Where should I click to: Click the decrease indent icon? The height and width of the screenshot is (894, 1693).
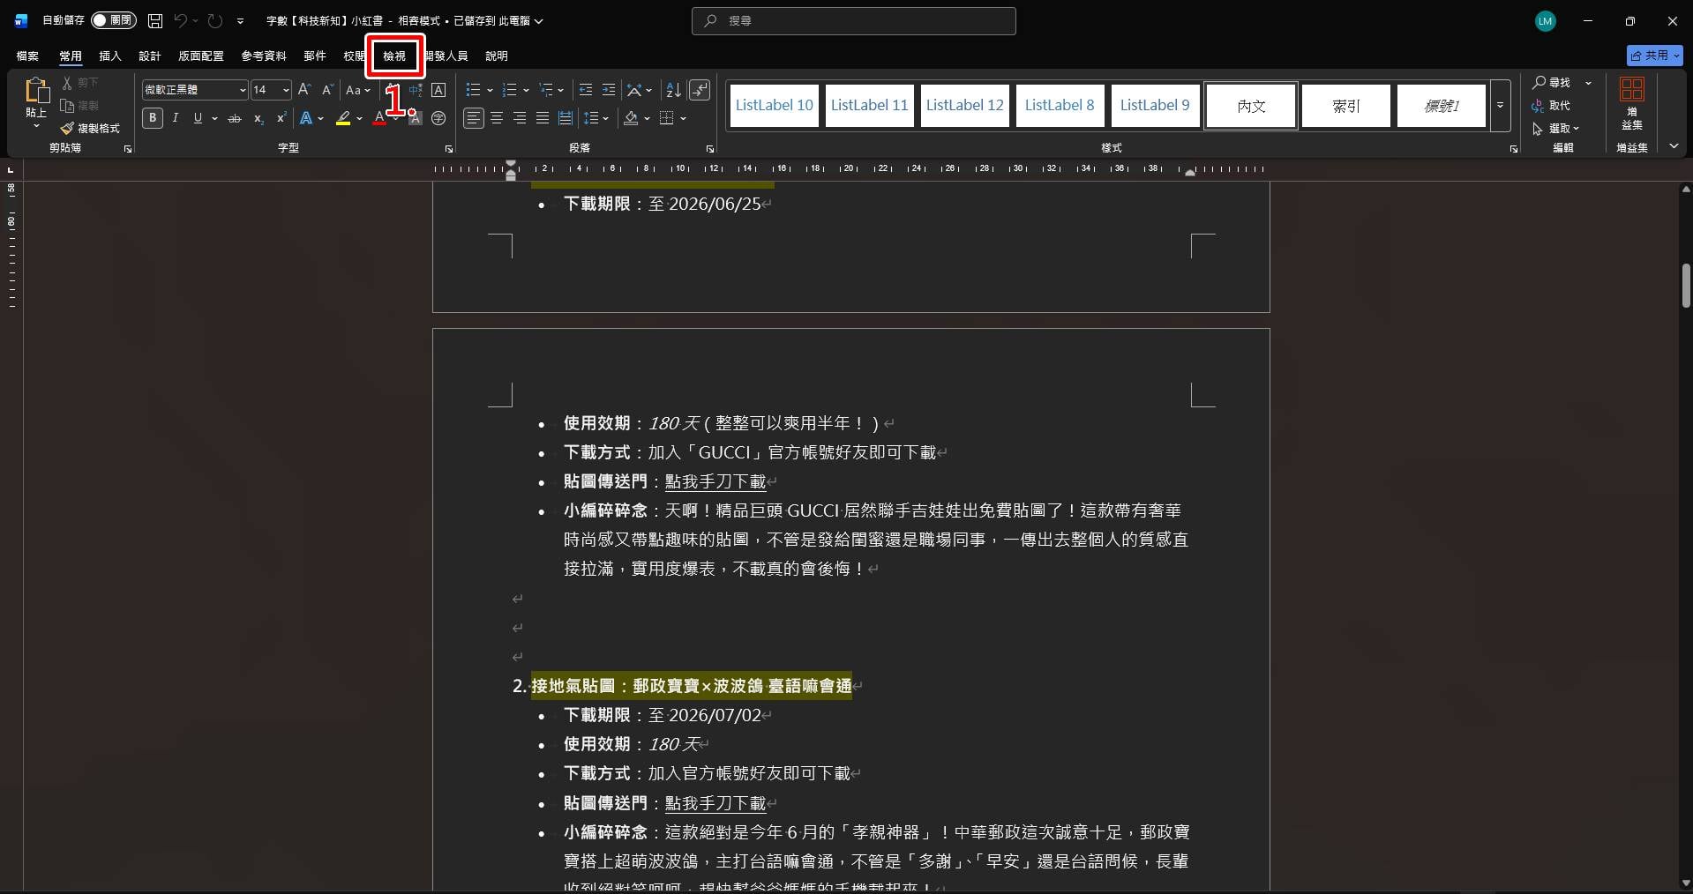pyautogui.click(x=586, y=90)
